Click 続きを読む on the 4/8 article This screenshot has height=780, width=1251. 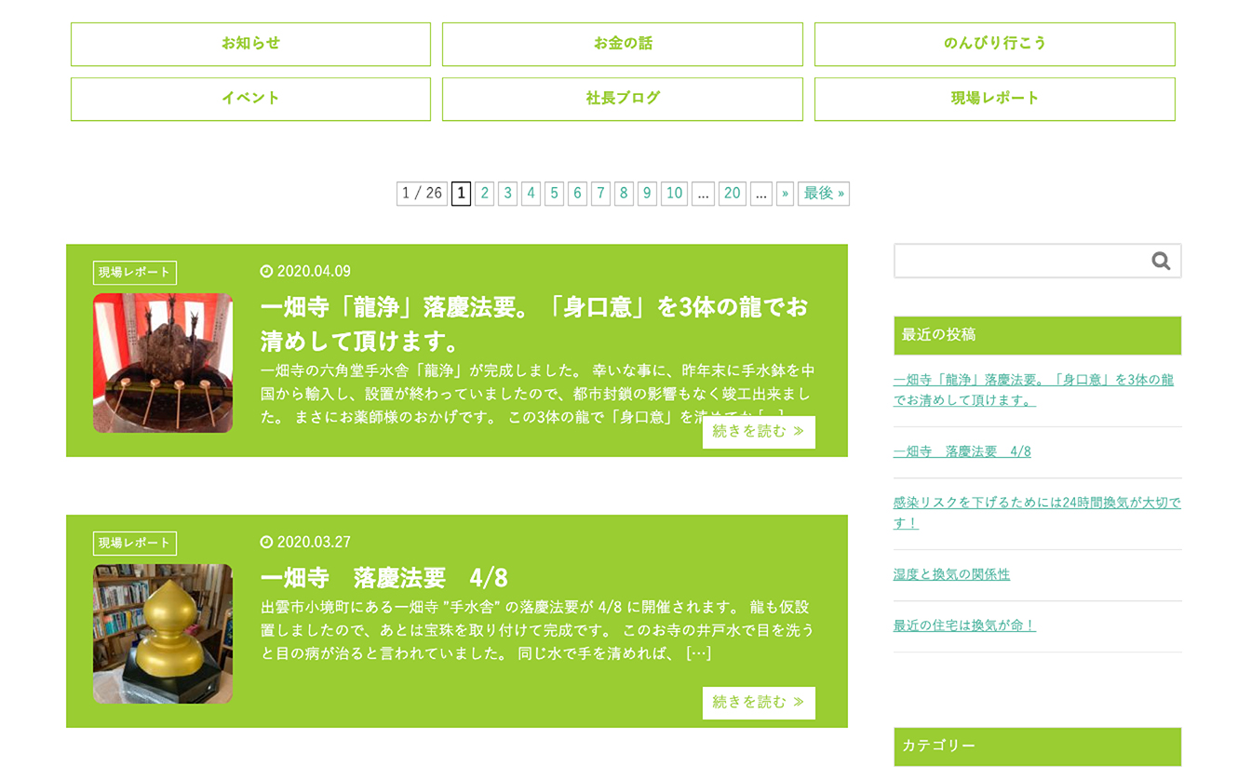(758, 703)
